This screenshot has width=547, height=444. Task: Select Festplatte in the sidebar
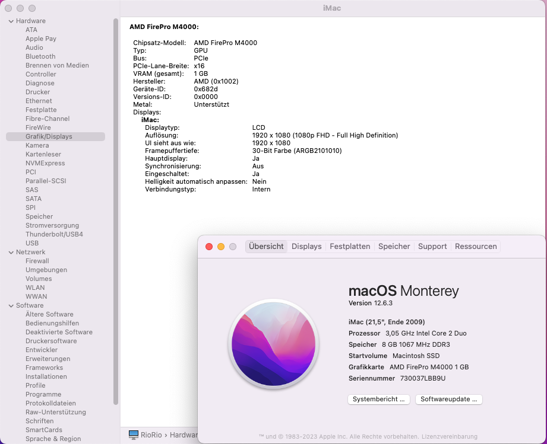point(41,110)
